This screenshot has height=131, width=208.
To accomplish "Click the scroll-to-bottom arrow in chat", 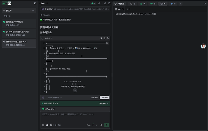I will pyautogui.click(x=75, y=90).
